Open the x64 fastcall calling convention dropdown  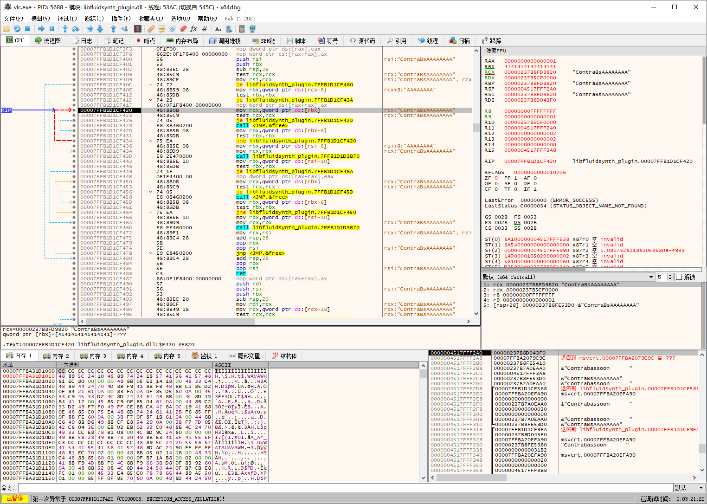[651, 277]
